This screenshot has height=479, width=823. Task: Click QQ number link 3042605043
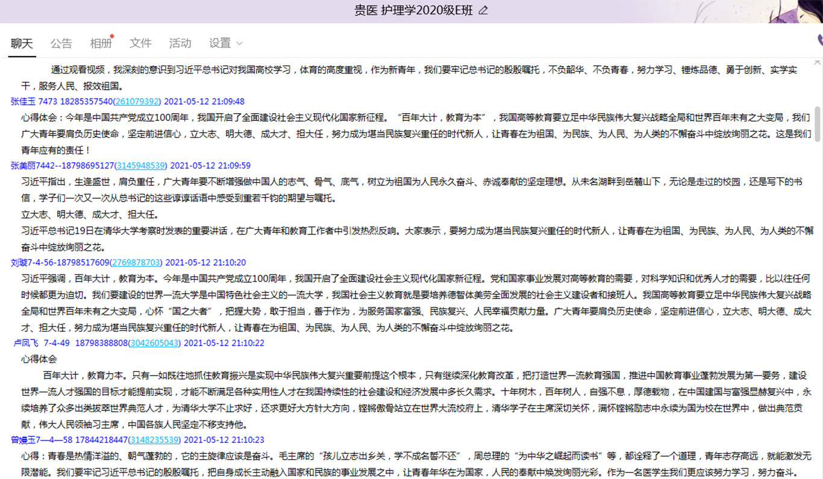[155, 343]
